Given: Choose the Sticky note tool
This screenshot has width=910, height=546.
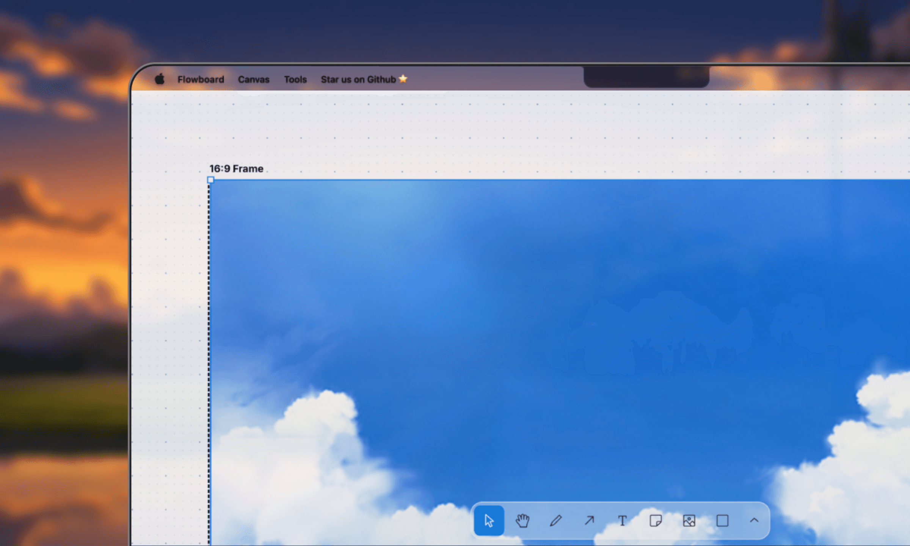Looking at the screenshot, I should click(x=656, y=521).
